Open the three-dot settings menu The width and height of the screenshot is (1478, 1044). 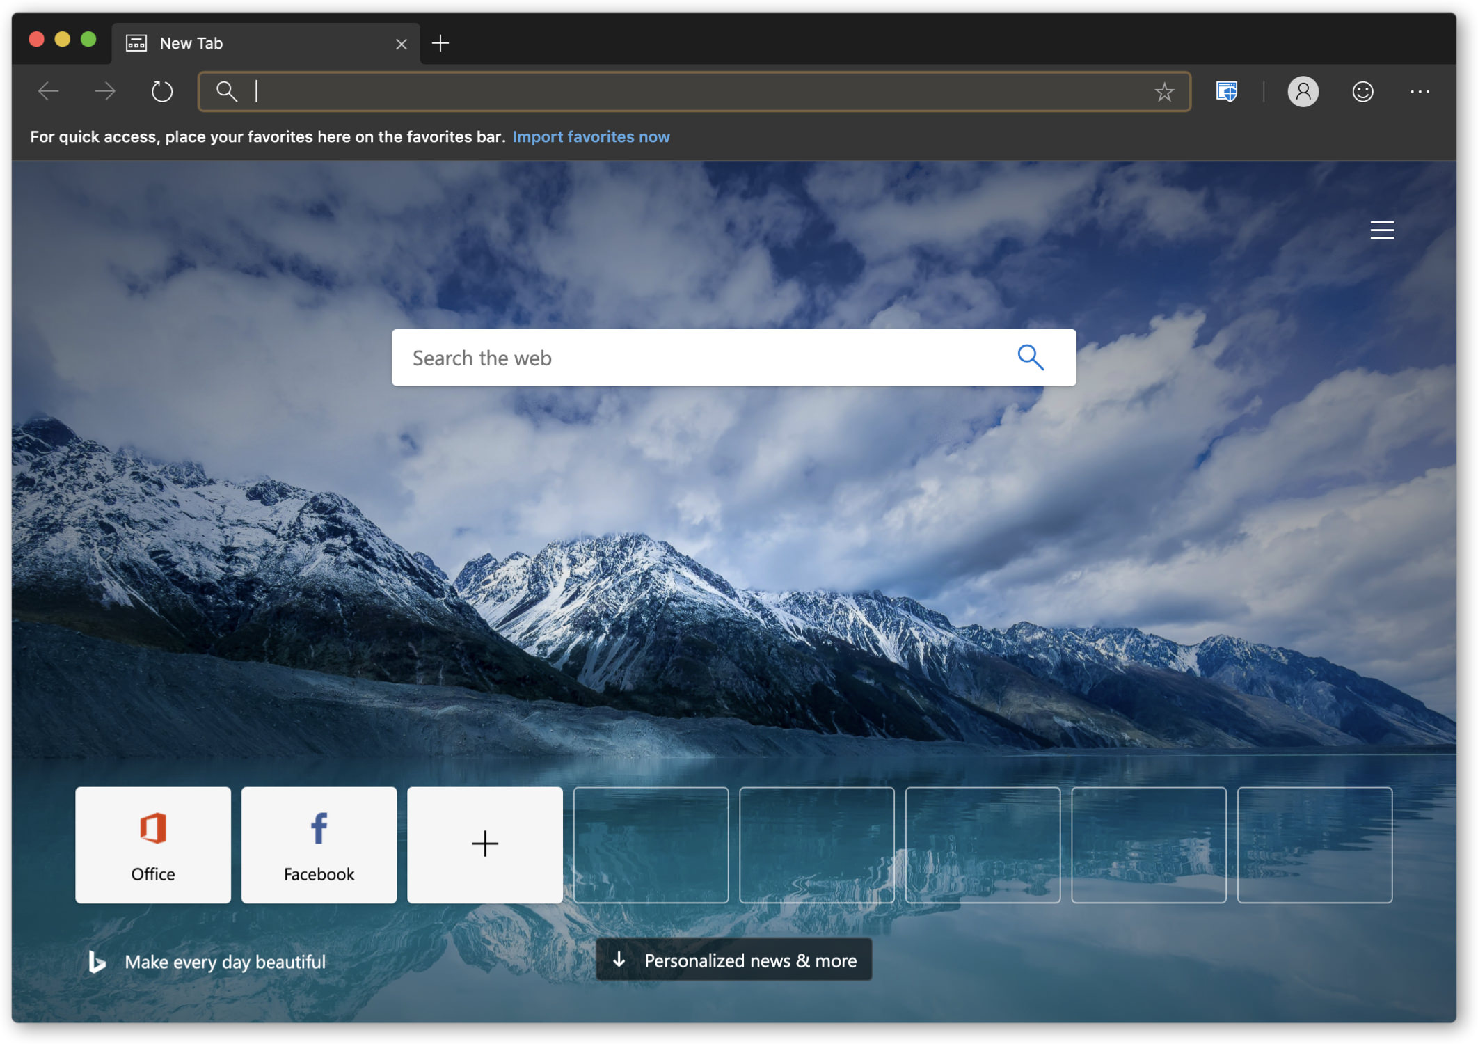(1420, 91)
